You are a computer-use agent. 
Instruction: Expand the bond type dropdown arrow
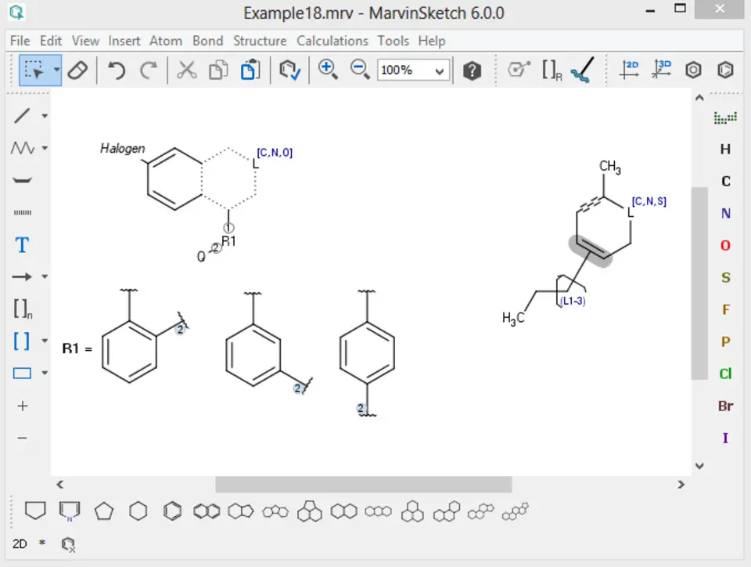click(45, 115)
